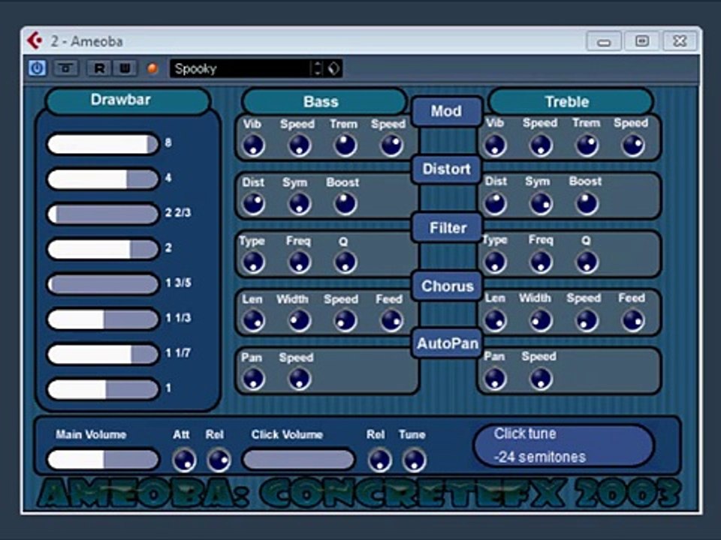Click the Treble section header
The width and height of the screenshot is (721, 540).
[569, 102]
